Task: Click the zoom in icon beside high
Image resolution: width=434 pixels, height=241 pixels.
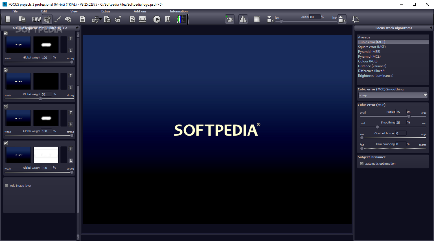Action: pos(342,19)
